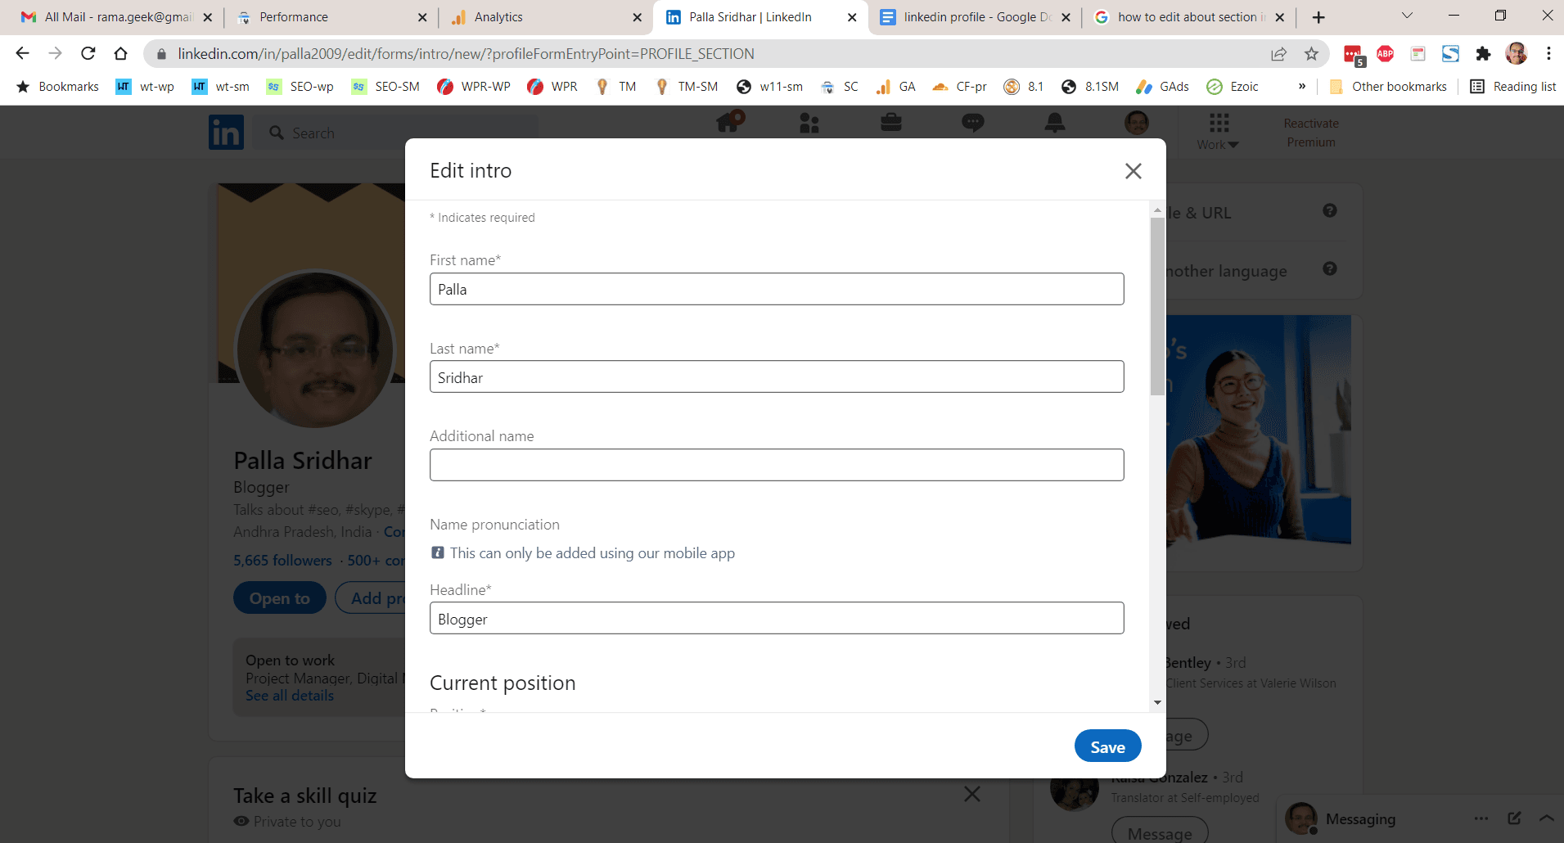Open the Bookmarks star folder
Screen dimensions: 1564x843
tap(57, 87)
